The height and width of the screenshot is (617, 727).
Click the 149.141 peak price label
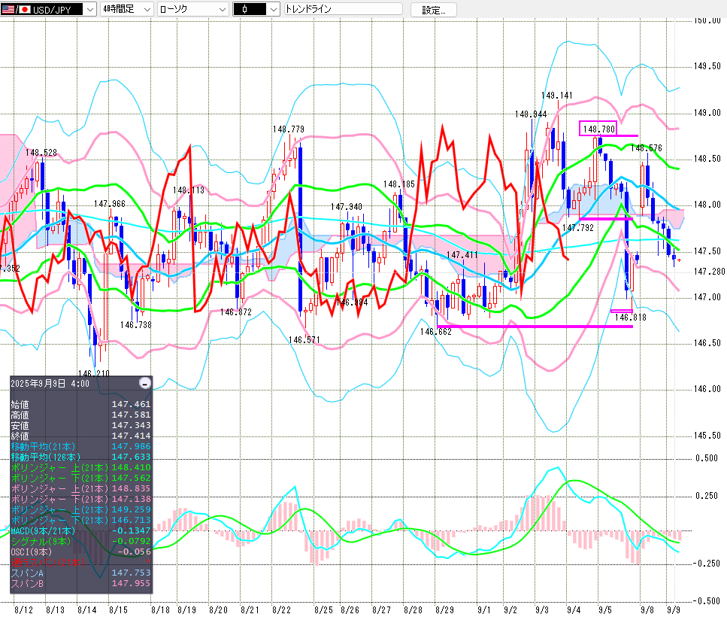557,96
